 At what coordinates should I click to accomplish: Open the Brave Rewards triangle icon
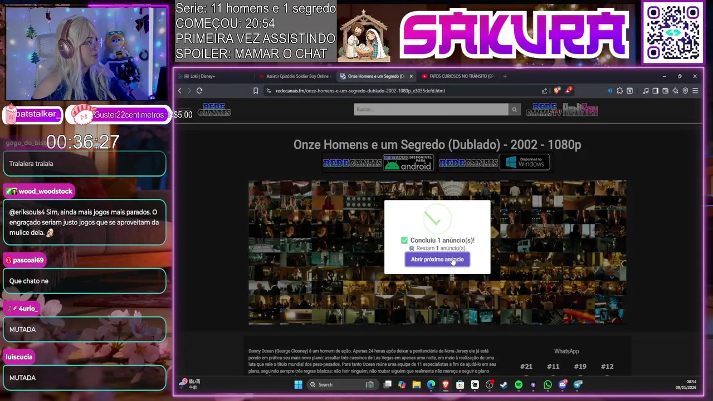click(568, 90)
